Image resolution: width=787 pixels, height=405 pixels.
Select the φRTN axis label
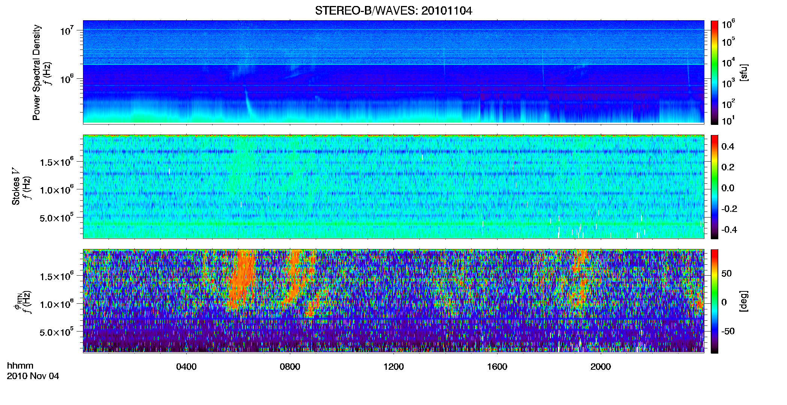(17, 301)
